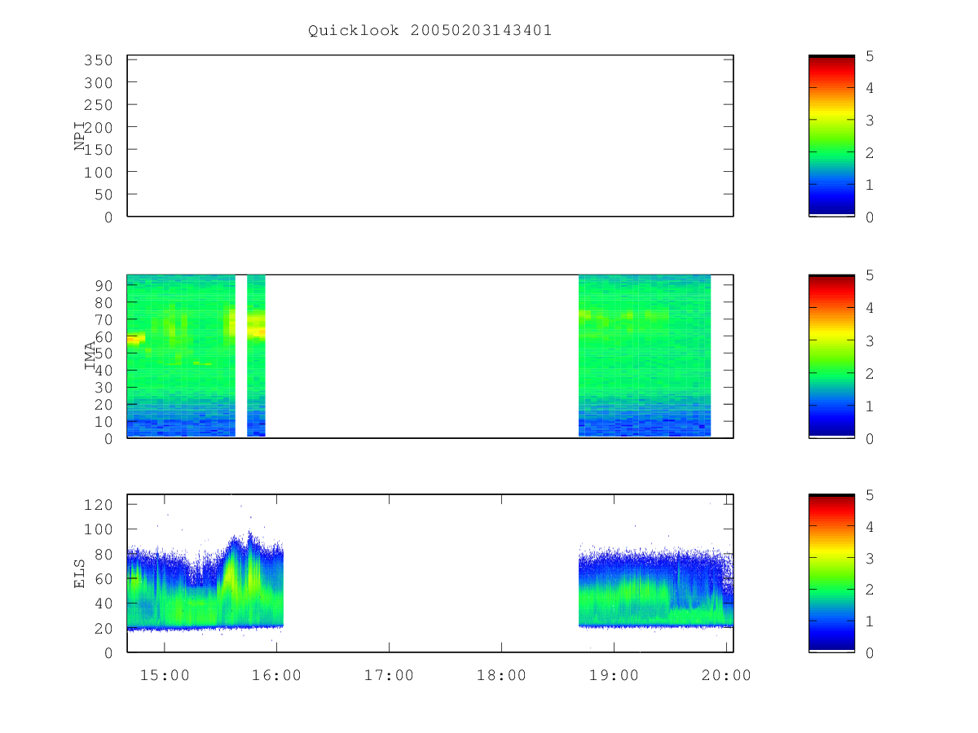The height and width of the screenshot is (733, 978).
Task: Pick the 350 tick on NPI axis
Action: (x=99, y=60)
